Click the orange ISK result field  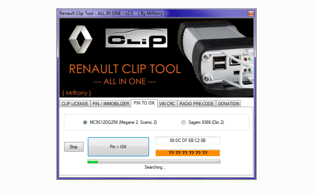point(188,153)
